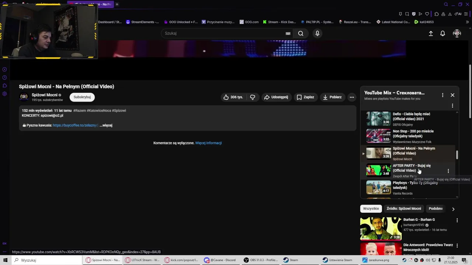The width and height of the screenshot is (472, 265).
Task: Open Spiżowi Mocni channel name
Action: pos(45,95)
